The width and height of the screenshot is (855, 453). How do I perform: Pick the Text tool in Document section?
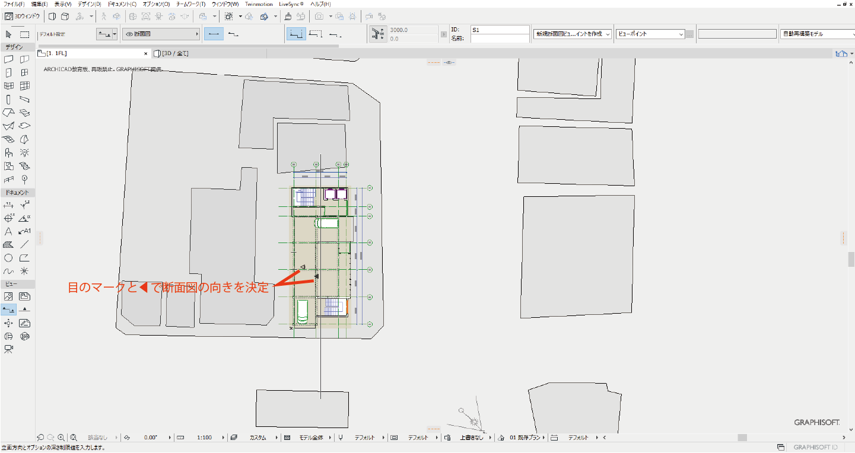8,231
